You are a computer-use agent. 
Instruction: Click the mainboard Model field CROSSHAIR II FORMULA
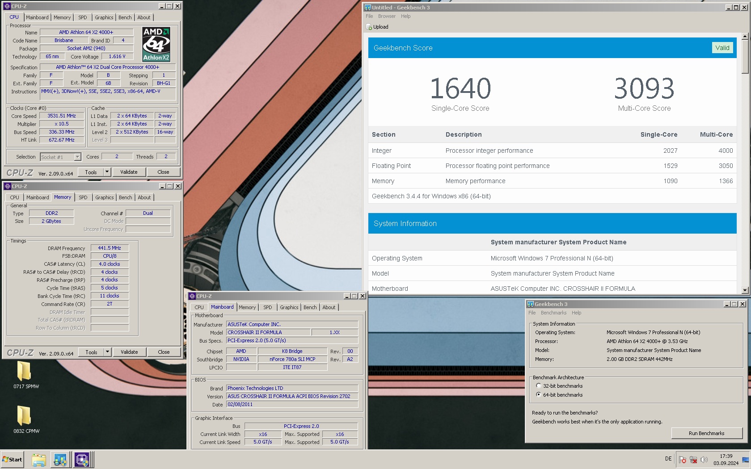268,332
